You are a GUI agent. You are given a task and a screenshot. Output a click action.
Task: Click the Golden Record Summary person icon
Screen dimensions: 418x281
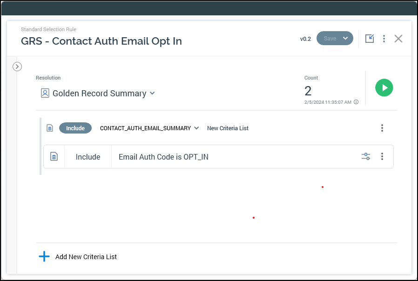(45, 94)
